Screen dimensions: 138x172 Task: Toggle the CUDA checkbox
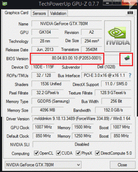tap(59, 153)
